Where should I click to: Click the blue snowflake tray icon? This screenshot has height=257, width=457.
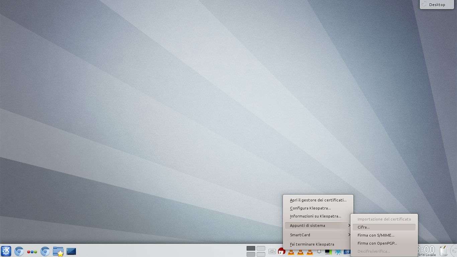tap(338, 252)
